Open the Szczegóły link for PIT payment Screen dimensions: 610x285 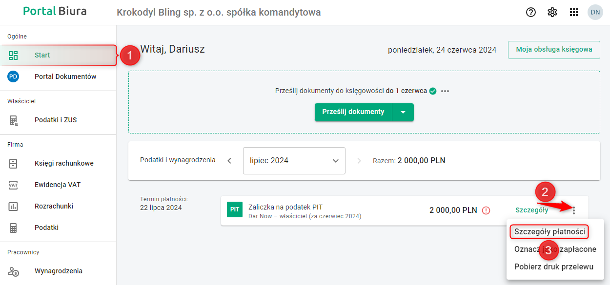531,210
